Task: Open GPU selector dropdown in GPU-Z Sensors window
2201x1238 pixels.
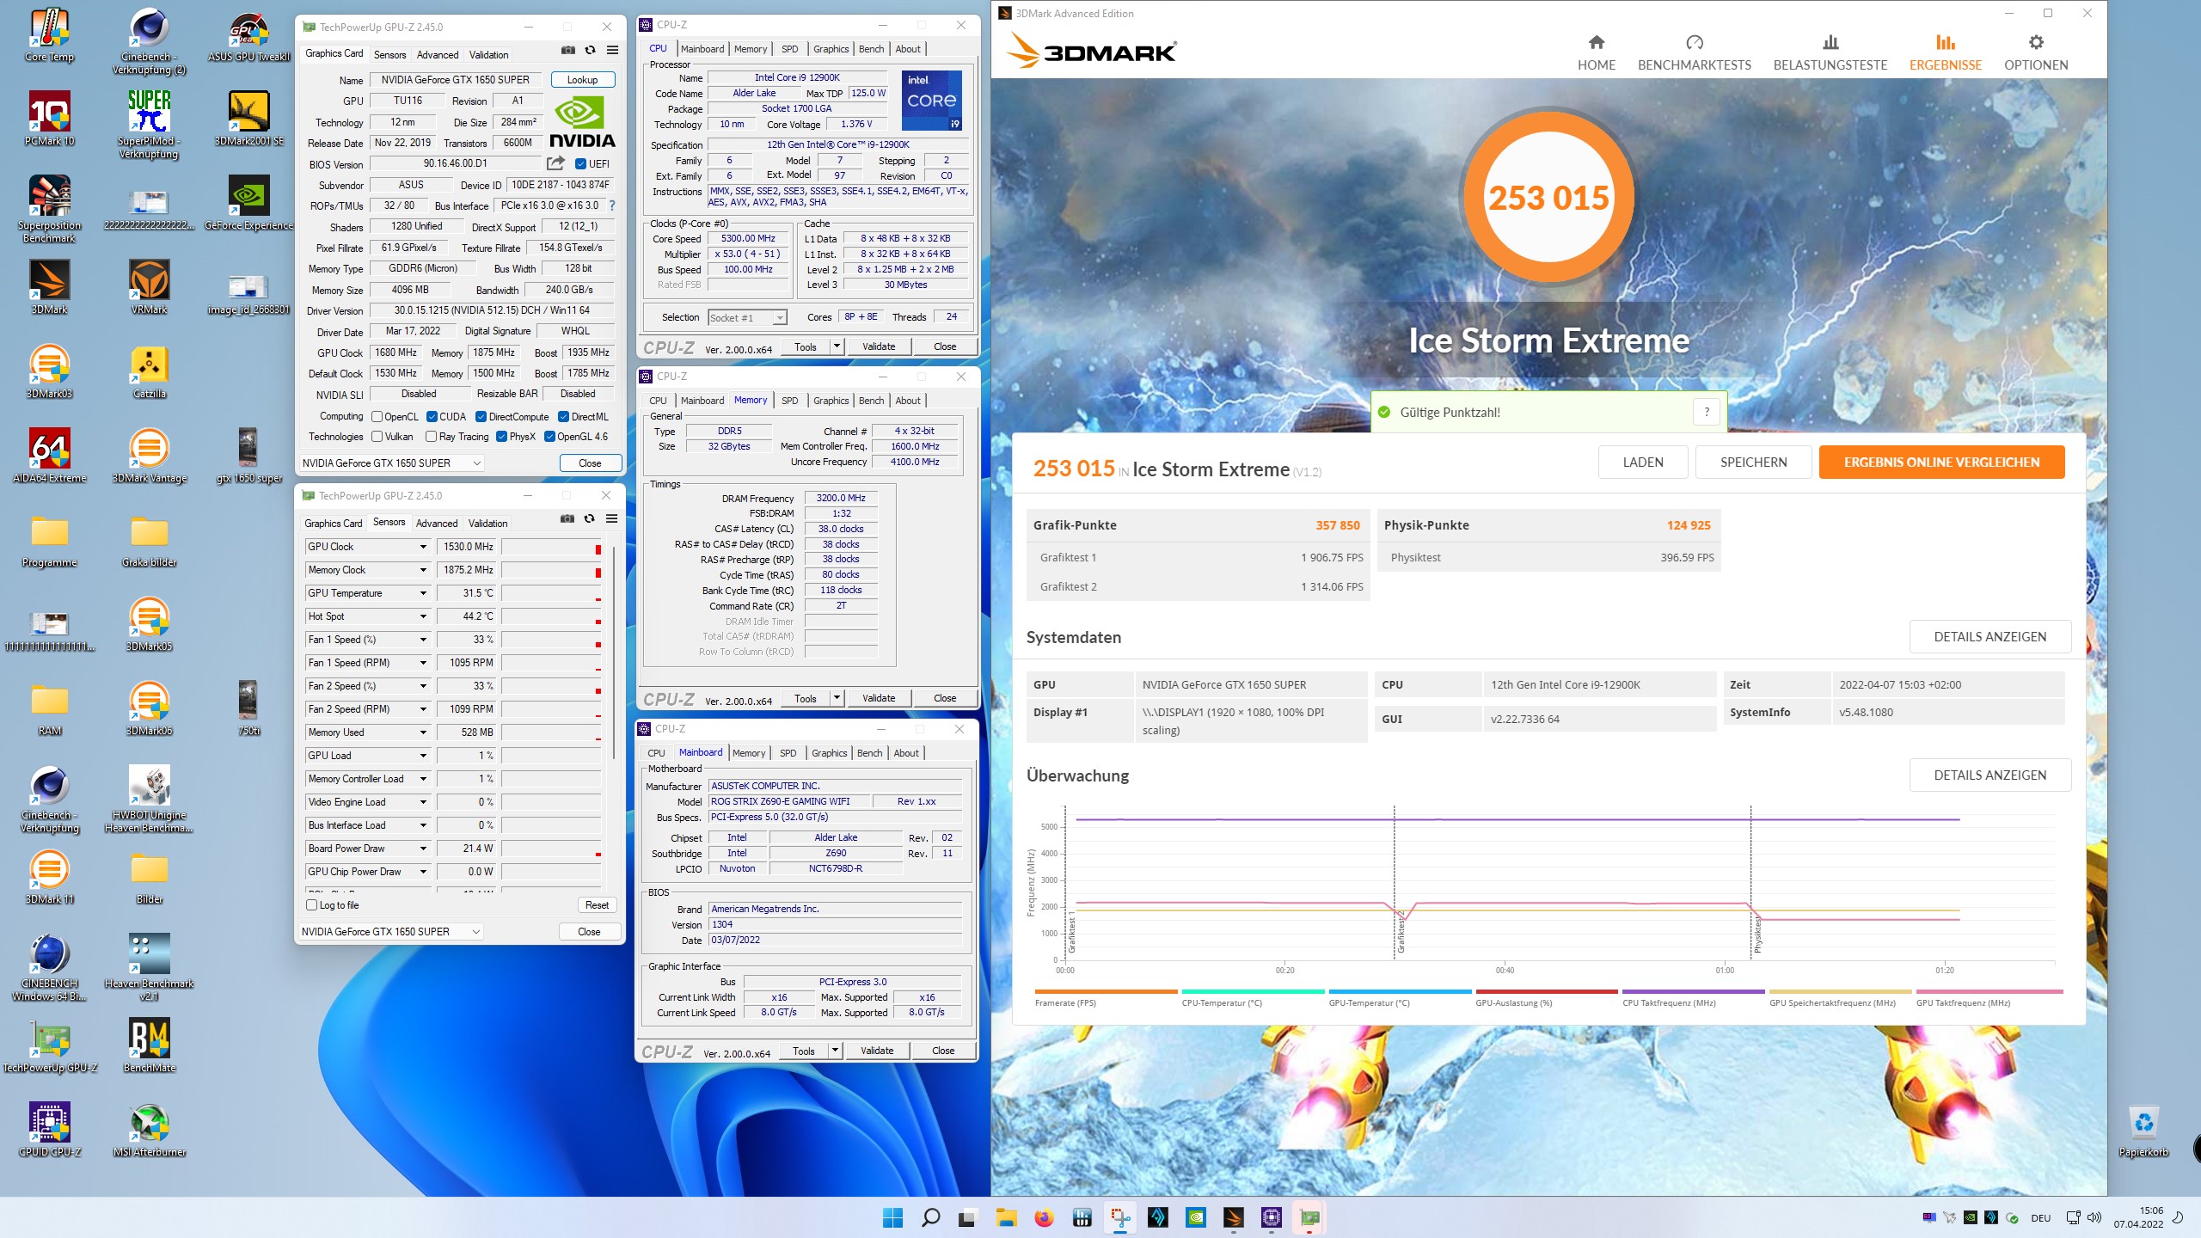Action: pos(391,932)
